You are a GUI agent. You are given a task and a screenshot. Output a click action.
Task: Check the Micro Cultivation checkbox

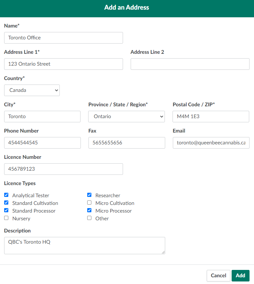click(x=89, y=203)
